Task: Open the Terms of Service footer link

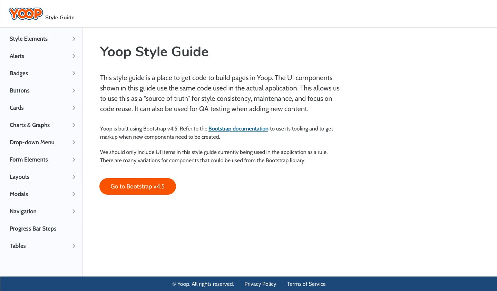Action: click(x=306, y=284)
